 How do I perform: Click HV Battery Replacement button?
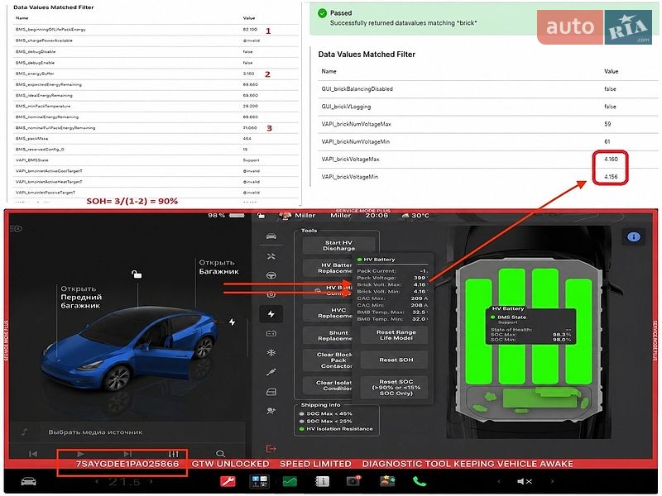point(328,268)
